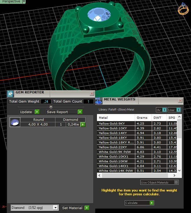The width and height of the screenshot is (191, 213).
Task: Click the Metal Weights scale icon
Action: (x=99, y=101)
